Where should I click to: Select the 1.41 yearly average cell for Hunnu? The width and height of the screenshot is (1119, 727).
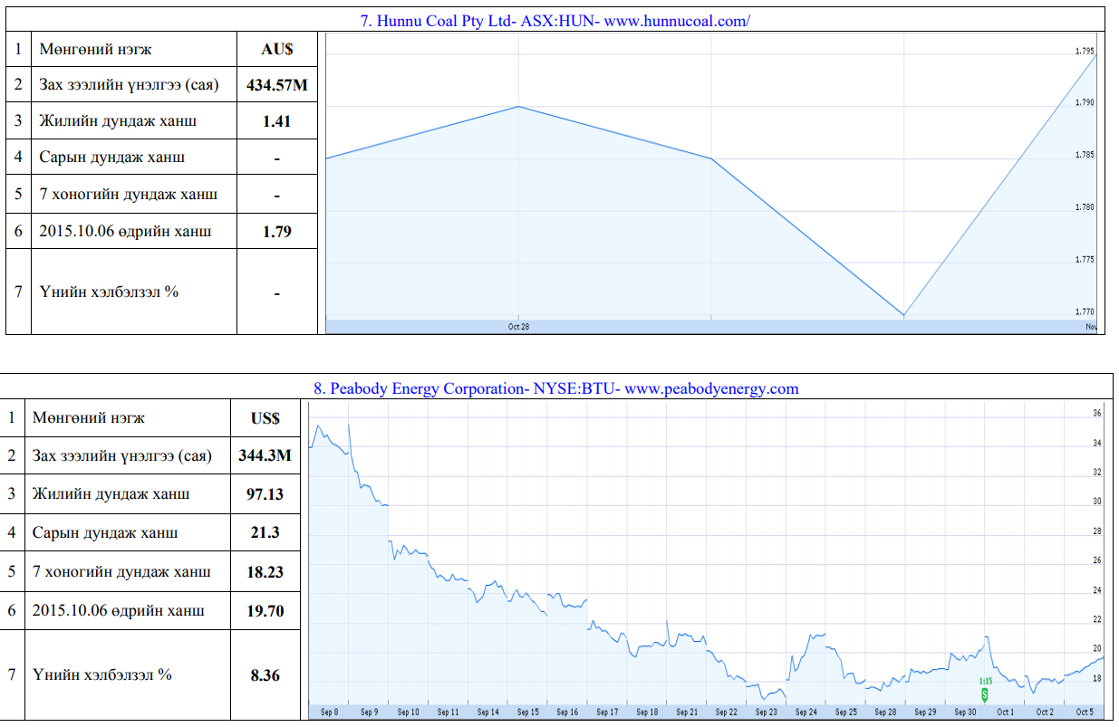276,120
